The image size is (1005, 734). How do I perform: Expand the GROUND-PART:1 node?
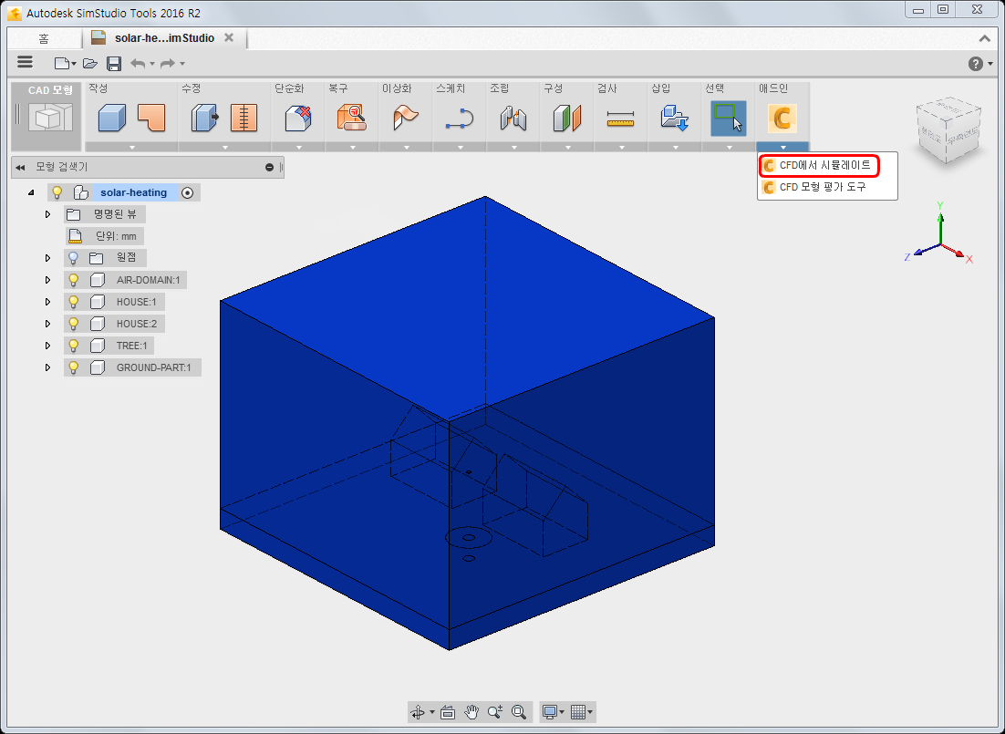(x=47, y=367)
